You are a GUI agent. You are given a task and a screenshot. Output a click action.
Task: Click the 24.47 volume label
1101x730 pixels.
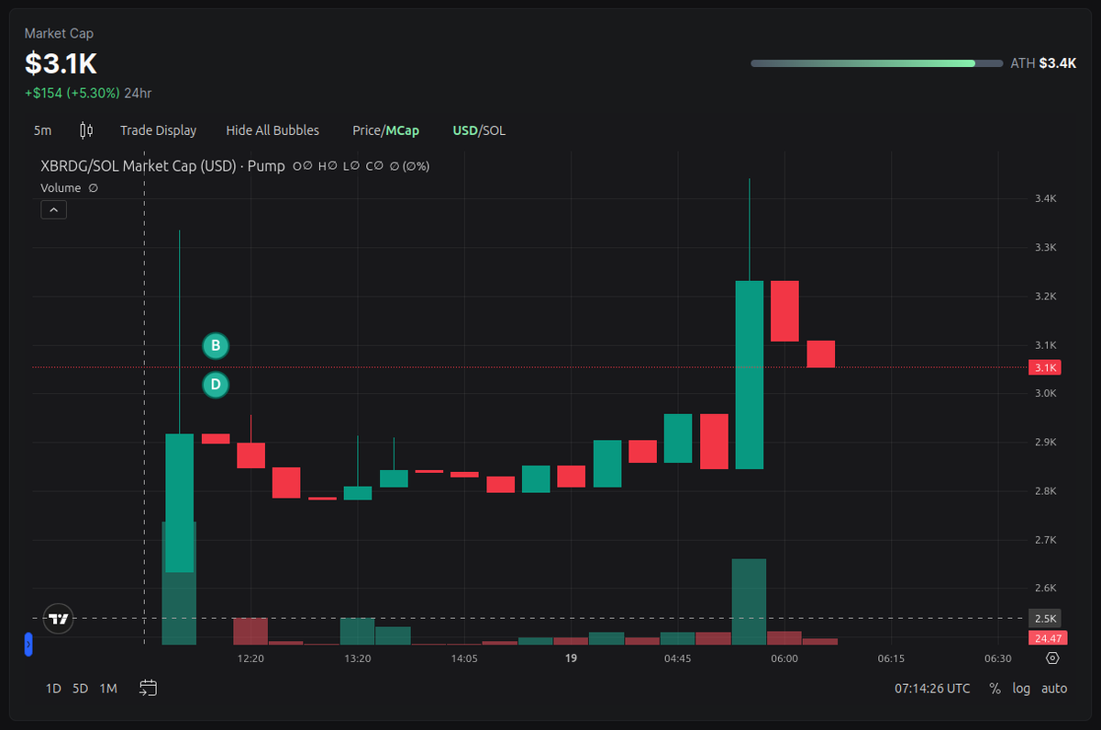[1047, 637]
